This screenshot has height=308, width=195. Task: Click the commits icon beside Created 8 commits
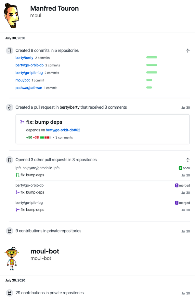pos(9,50)
